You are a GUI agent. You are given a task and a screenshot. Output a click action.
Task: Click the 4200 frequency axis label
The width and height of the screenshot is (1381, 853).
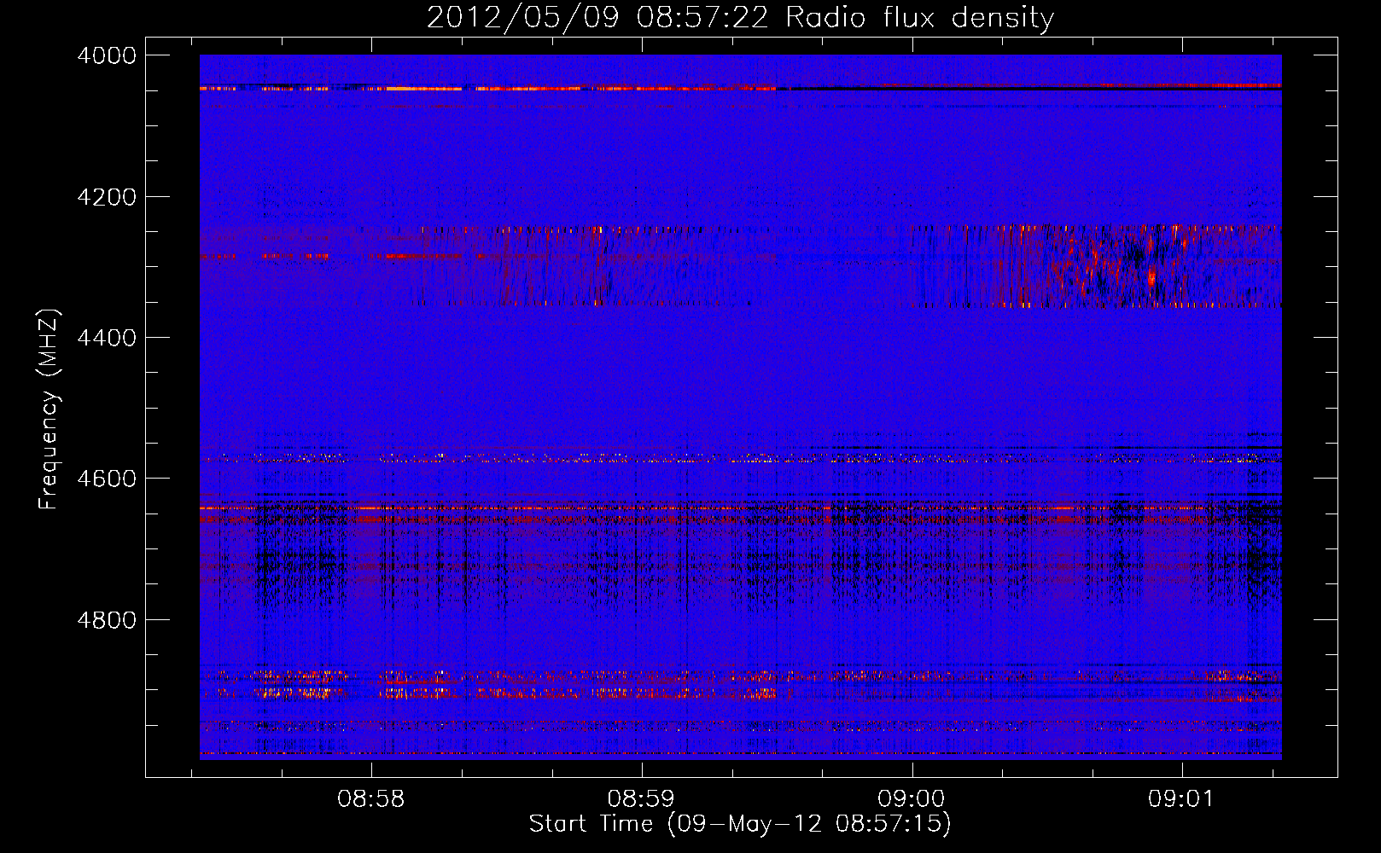pyautogui.click(x=107, y=197)
